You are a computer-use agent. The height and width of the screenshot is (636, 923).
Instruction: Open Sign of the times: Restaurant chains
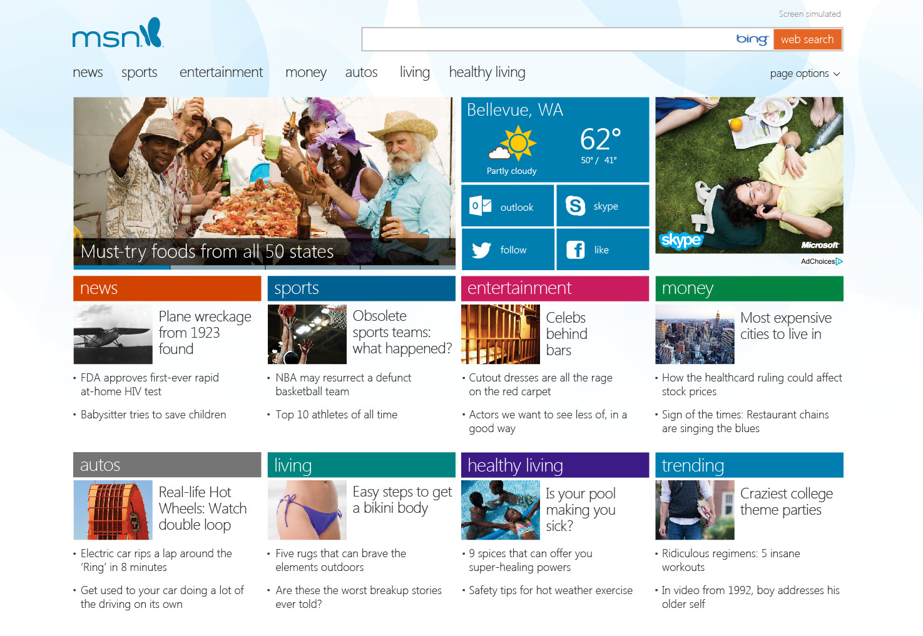point(745,421)
